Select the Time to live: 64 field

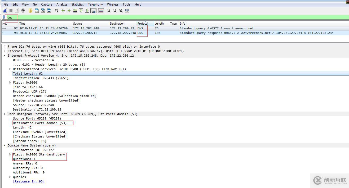pos(28,87)
